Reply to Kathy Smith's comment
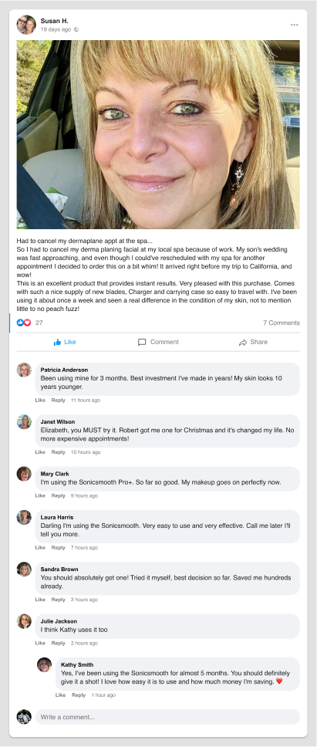This screenshot has height=747, width=317. pyautogui.click(x=79, y=695)
